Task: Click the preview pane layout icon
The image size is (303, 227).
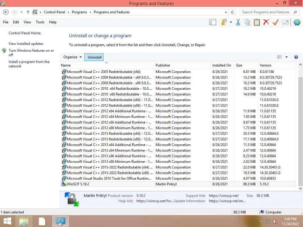Action: [x=212, y=22]
